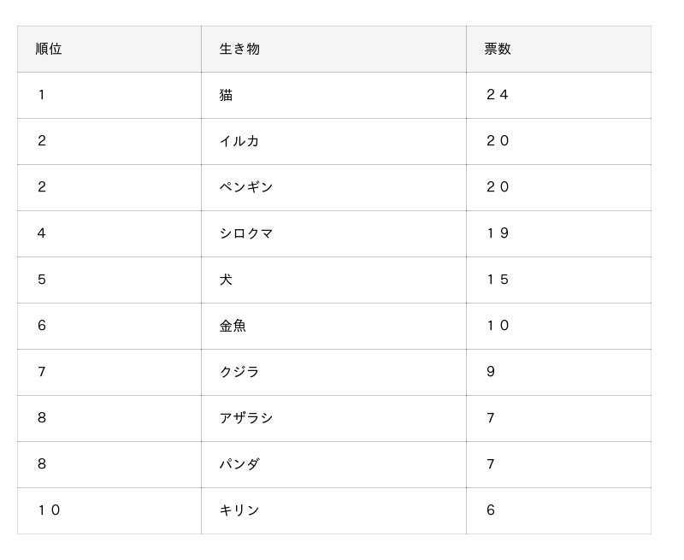Select the ペンギン cell
This screenshot has width=684, height=560.
click(x=246, y=187)
